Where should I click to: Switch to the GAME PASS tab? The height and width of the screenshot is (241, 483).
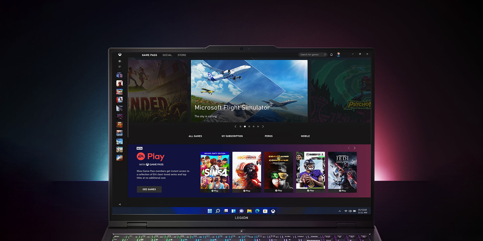point(149,55)
